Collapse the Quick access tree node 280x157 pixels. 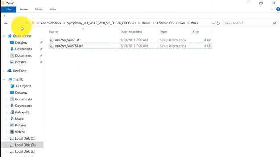click(x=4, y=36)
